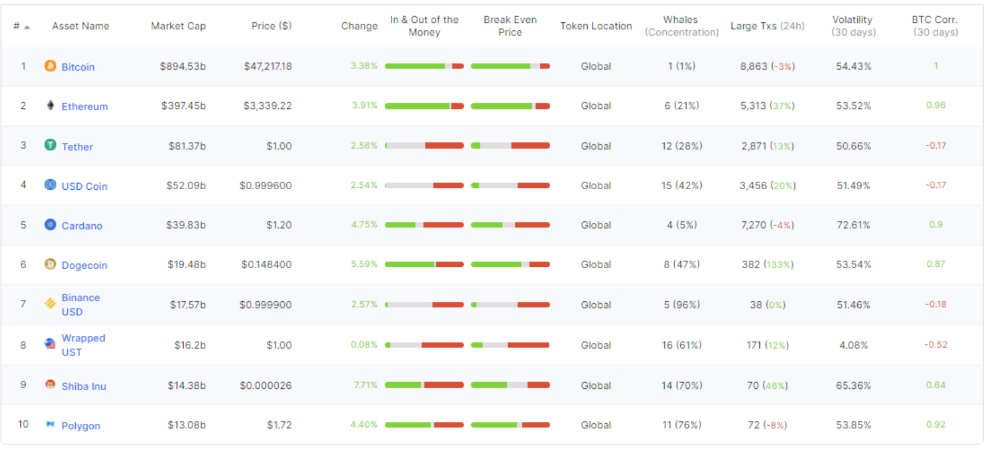
Task: Click Polygon BTC correlation 0.92
Action: (x=936, y=424)
